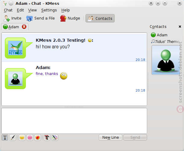The image size is (184, 151).
Task: Open the Edit menu
Action: (20, 10)
